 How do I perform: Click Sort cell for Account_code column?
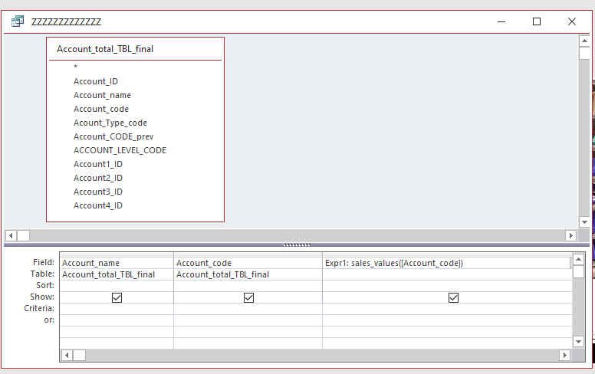tap(248, 286)
